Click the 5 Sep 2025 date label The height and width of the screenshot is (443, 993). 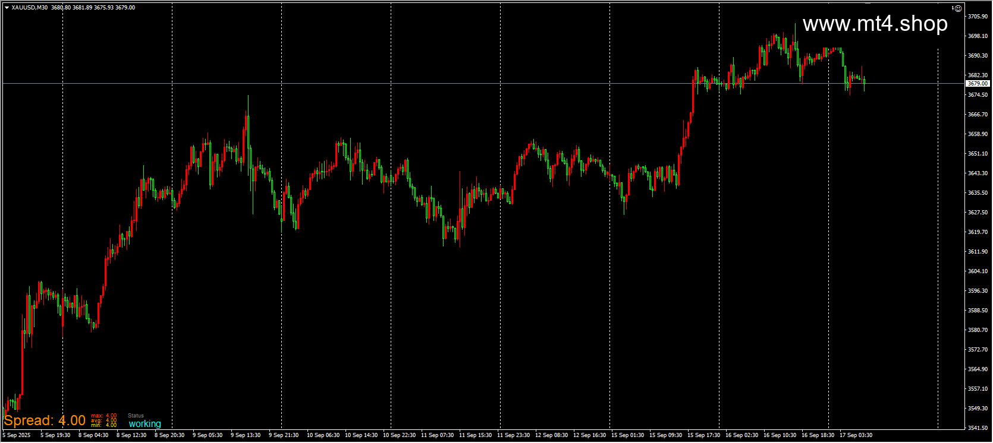17,435
